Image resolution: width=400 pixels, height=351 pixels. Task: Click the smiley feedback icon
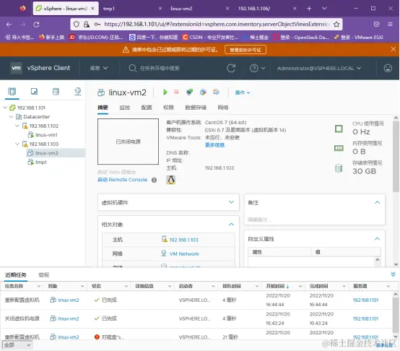[x=388, y=68]
